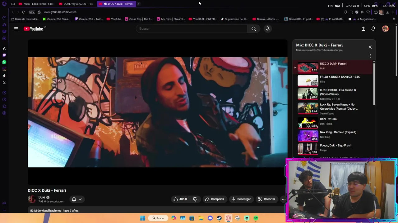Open the Opera GX taskbar icon
The height and width of the screenshot is (223, 398).
pyautogui.click(x=229, y=218)
